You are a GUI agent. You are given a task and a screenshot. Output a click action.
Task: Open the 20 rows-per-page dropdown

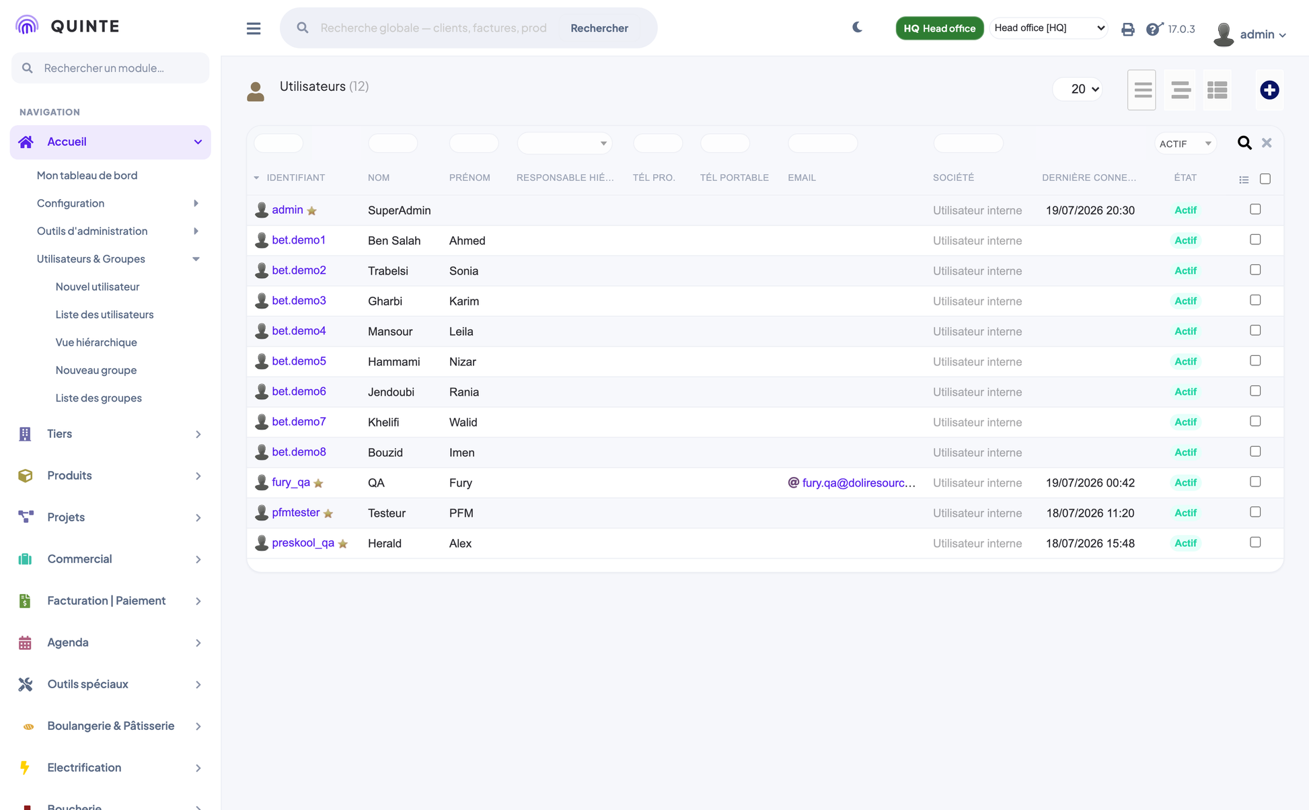click(1078, 89)
